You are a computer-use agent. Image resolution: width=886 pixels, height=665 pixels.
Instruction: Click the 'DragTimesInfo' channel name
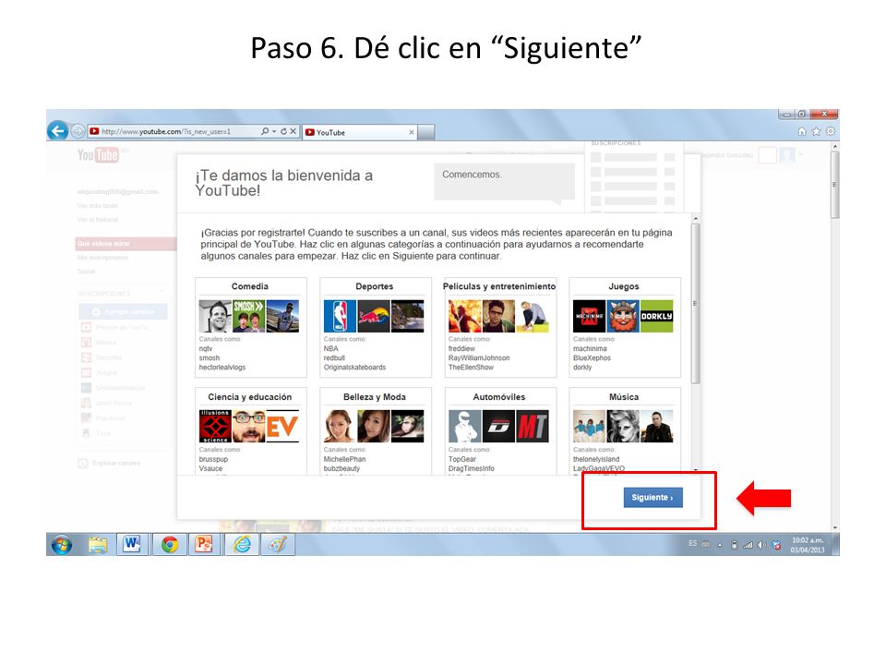click(x=472, y=469)
